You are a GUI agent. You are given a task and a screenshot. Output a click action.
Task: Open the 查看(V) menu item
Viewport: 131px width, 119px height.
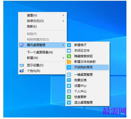(x=42, y=15)
